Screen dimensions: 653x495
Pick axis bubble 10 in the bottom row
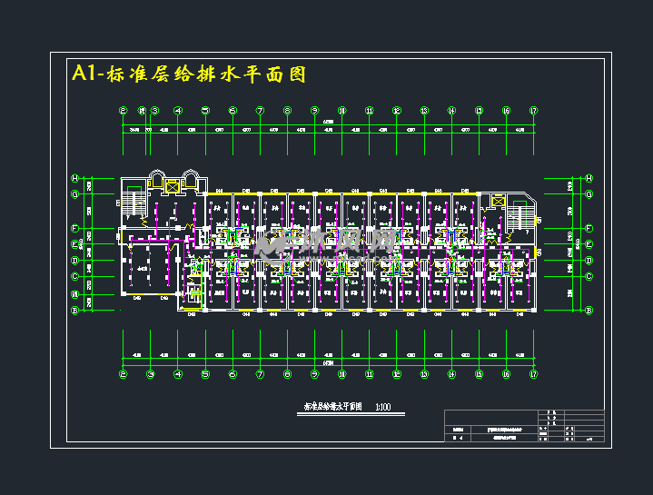pos(341,372)
